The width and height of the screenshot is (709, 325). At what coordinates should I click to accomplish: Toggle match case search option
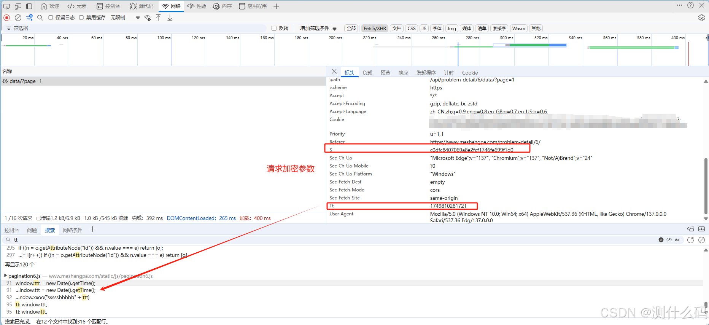(x=677, y=240)
